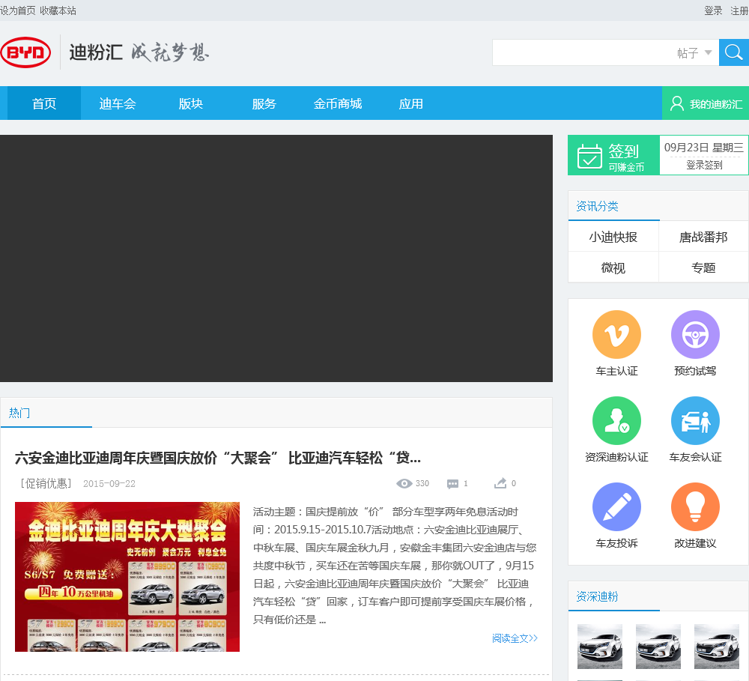Click the 车友会认证 blue car icon
The image size is (749, 681).
(x=695, y=420)
